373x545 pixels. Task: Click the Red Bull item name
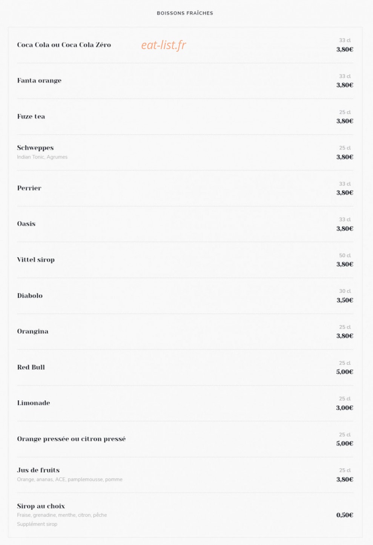(31, 367)
